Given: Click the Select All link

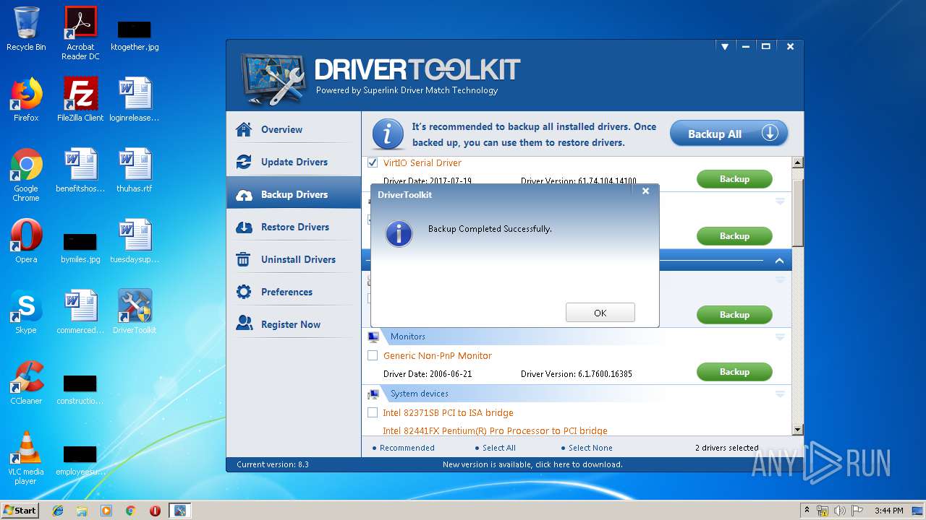Looking at the screenshot, I should (498, 448).
